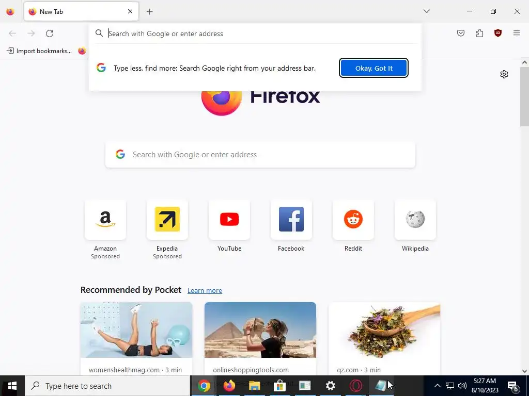
Task: Open File Explorer from the taskbar
Action: coord(254,386)
